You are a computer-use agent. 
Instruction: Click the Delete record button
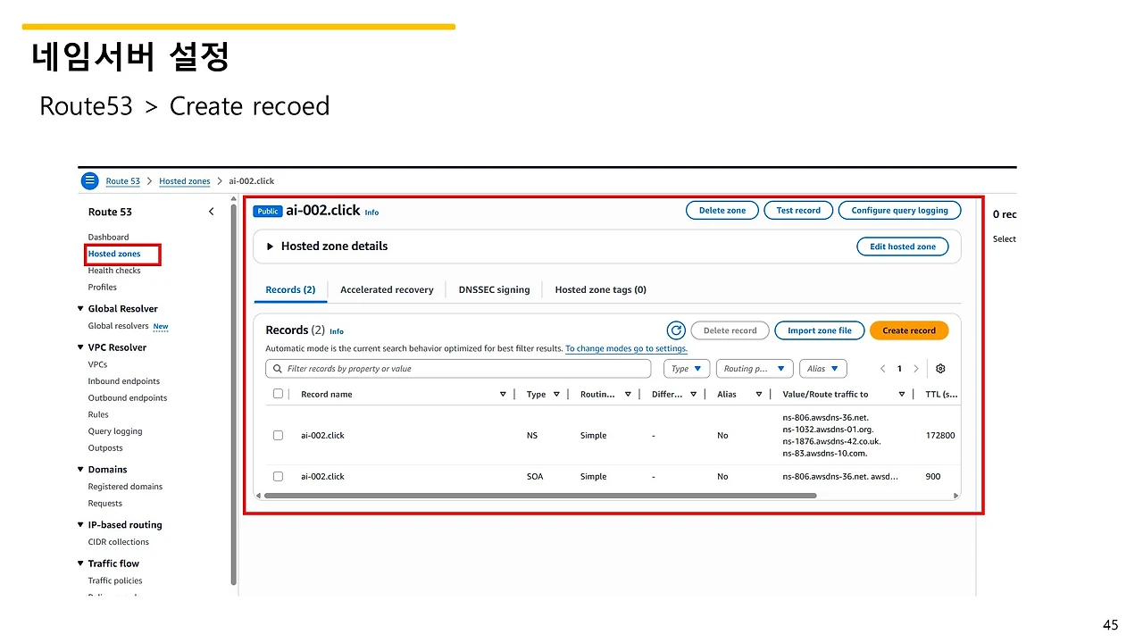(x=730, y=330)
